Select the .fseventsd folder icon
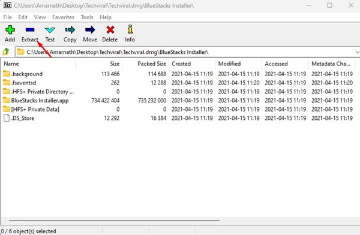The image size is (360, 235). pyautogui.click(x=7, y=82)
